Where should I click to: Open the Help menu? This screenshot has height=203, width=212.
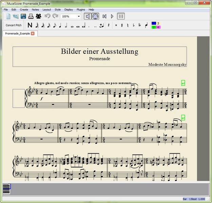pos(91,9)
